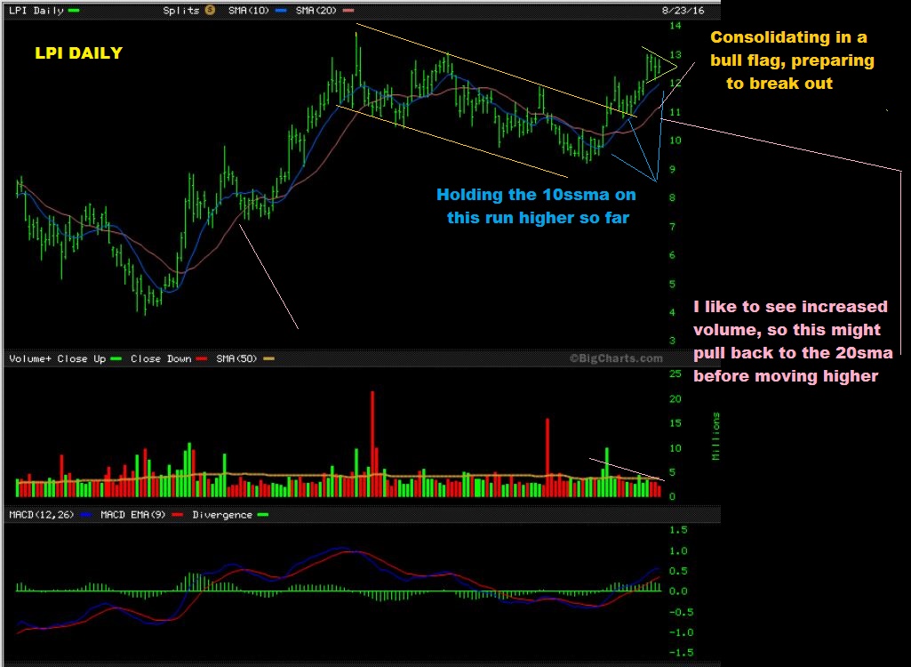The height and width of the screenshot is (667, 911).
Task: Click the orange Splits 'S' icon
Action: point(210,10)
